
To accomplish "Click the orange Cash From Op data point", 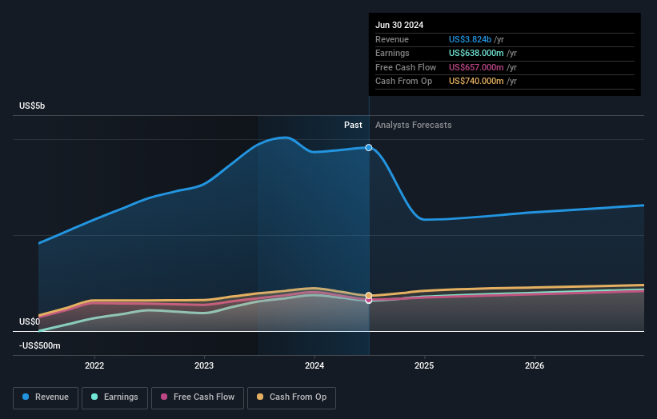I will click(x=369, y=296).
